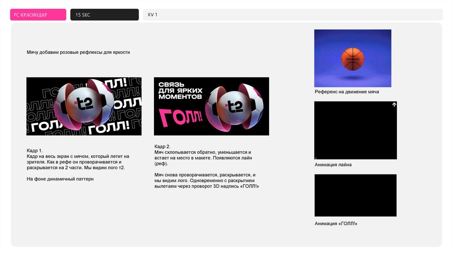453x253 pixels.
Task: Click the text 'Мячу добавим розовые рефлексы для яркости'
Action: [x=78, y=52]
